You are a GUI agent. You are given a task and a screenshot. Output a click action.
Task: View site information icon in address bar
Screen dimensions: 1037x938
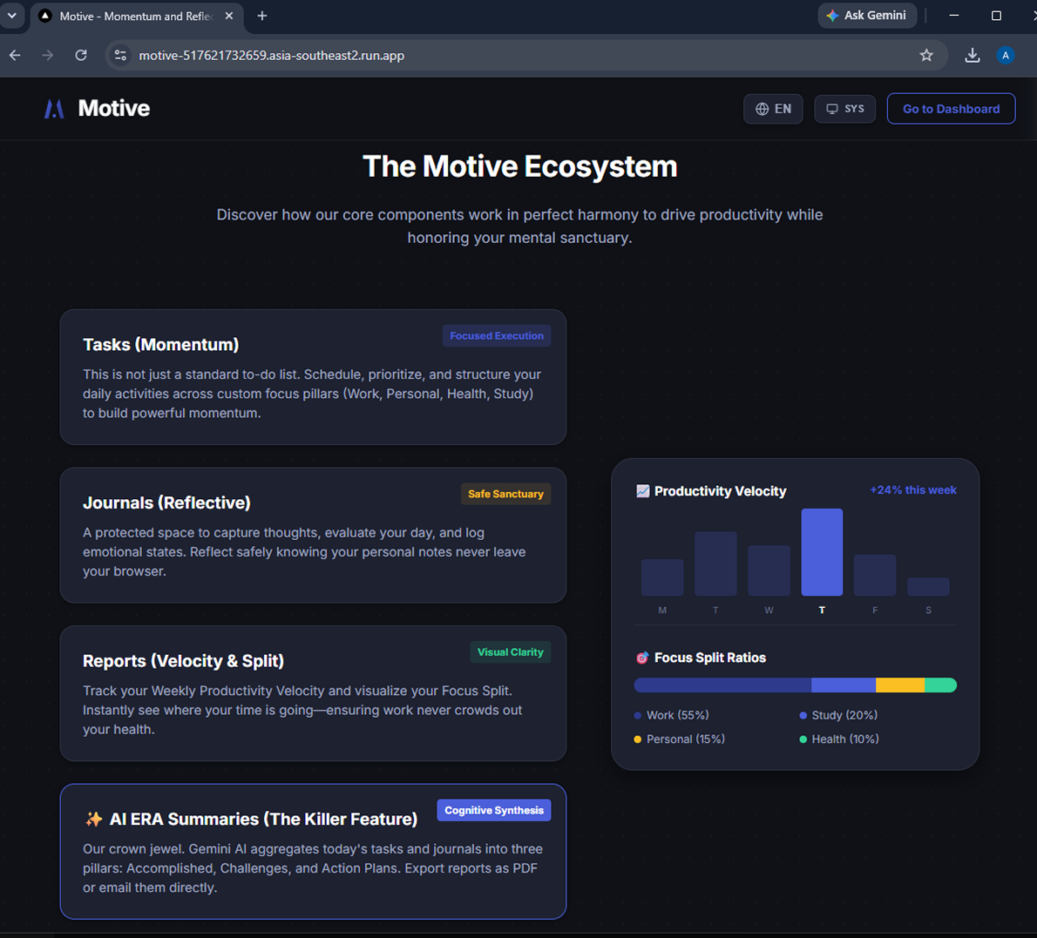coord(120,56)
